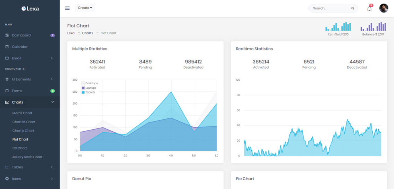This screenshot has width=394, height=189.
Task: Toggle the hamburger menu icon
Action: coord(67,8)
